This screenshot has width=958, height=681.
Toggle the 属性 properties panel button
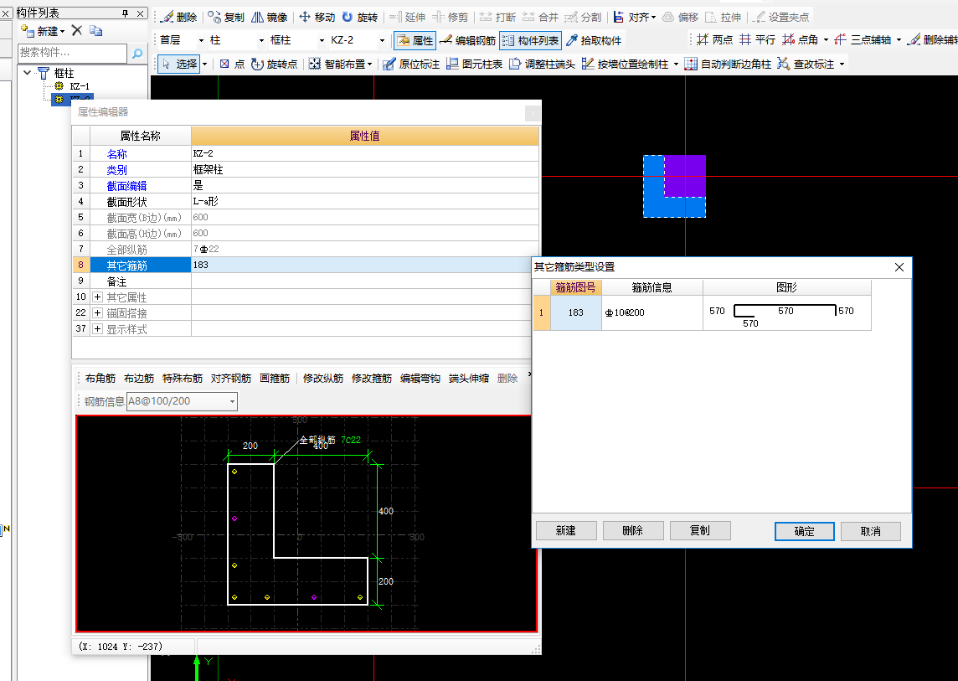tap(415, 40)
